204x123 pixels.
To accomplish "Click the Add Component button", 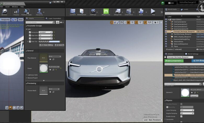I will click(174, 61).
